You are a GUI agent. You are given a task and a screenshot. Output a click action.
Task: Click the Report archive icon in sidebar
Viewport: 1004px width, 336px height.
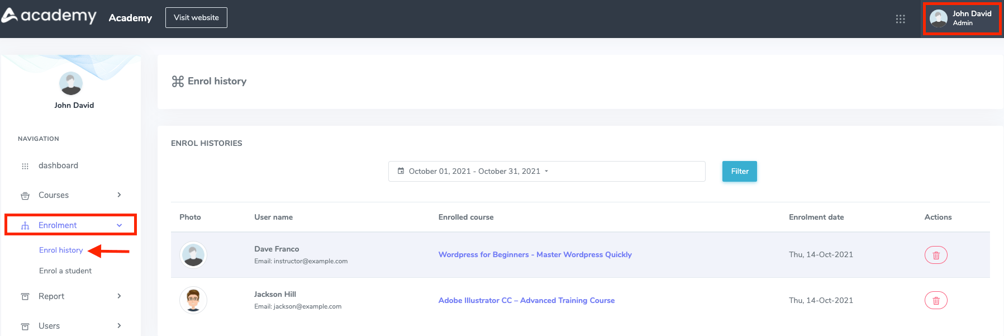coord(25,297)
